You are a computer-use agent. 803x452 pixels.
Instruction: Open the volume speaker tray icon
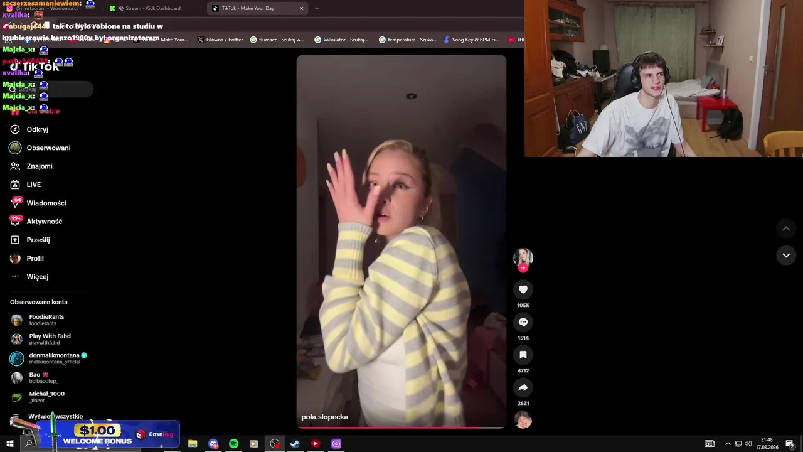pos(748,444)
